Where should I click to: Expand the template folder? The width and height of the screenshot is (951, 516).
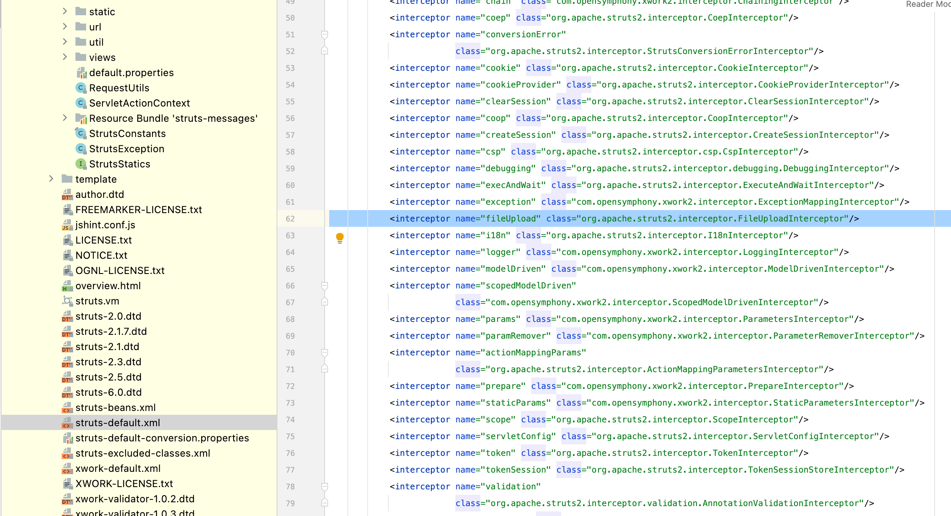51,179
